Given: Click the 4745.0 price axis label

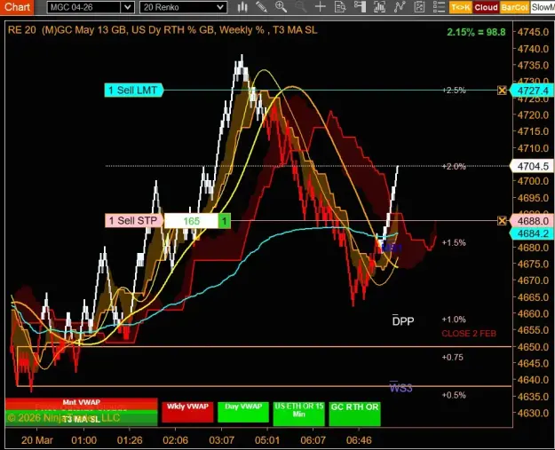Looking at the screenshot, I should click(533, 32).
